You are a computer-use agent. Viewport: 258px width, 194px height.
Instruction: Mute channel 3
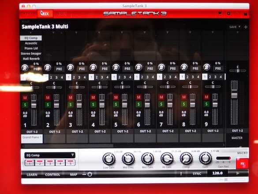click(71, 98)
